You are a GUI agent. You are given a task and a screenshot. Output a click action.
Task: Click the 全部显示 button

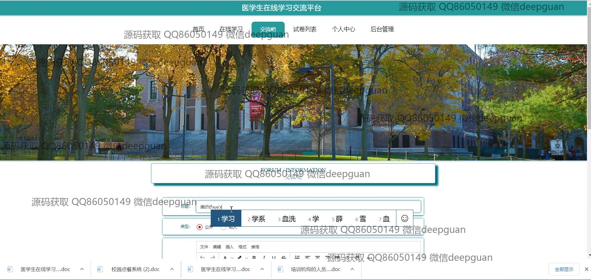point(564,269)
